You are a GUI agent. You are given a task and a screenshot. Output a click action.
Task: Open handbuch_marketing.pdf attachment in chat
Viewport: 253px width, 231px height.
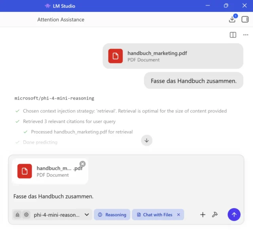(173, 56)
